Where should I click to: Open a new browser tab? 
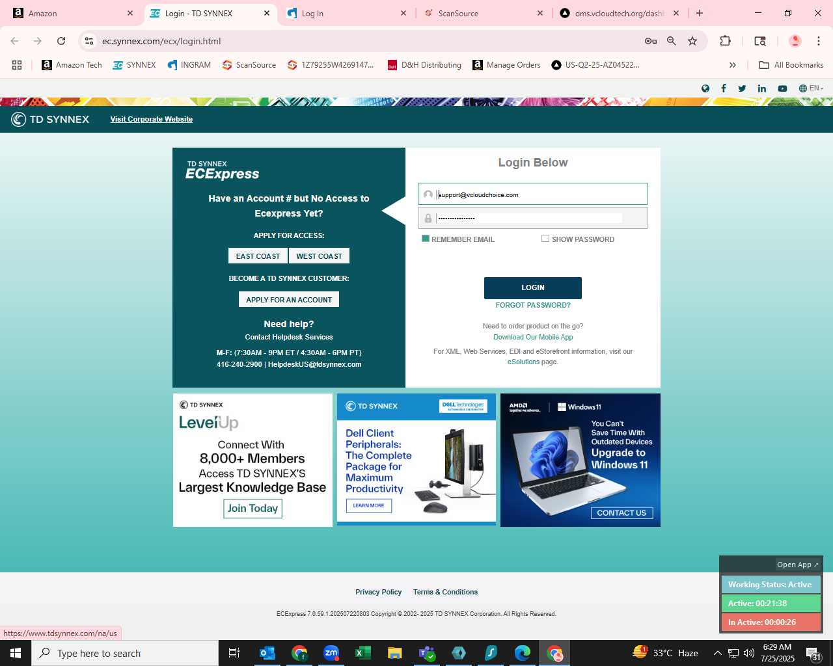[x=700, y=13]
